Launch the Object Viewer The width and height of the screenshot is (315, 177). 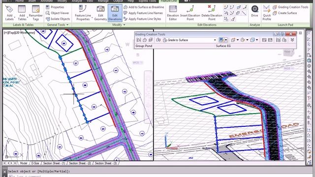58,13
